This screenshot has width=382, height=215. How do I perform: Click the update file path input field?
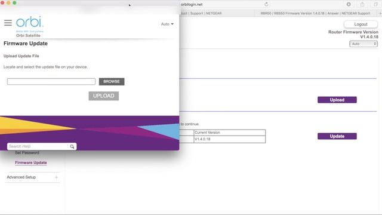tap(51, 81)
